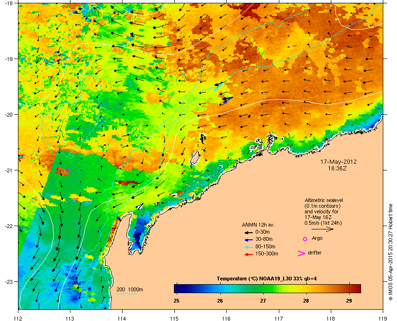Click the dark blue end of the colorbar
The image size is (397, 321).
coord(177,288)
